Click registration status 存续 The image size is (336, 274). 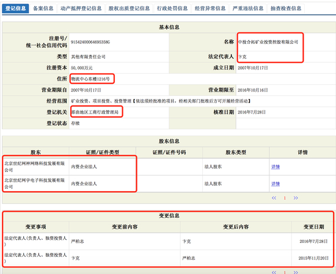click(x=75, y=123)
